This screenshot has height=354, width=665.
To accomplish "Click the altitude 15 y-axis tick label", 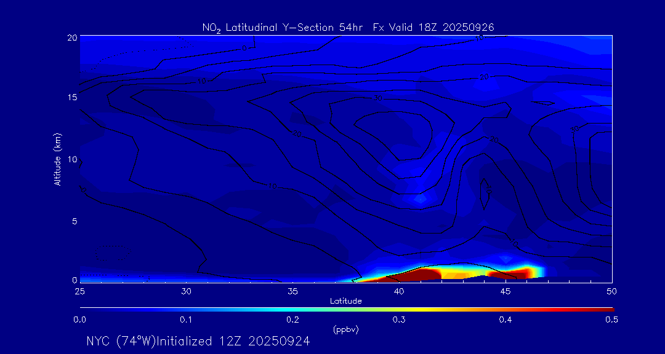I will pos(71,98).
